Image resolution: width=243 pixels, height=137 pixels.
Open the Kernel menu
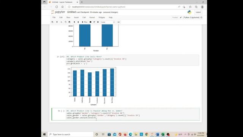[x=92, y=18]
